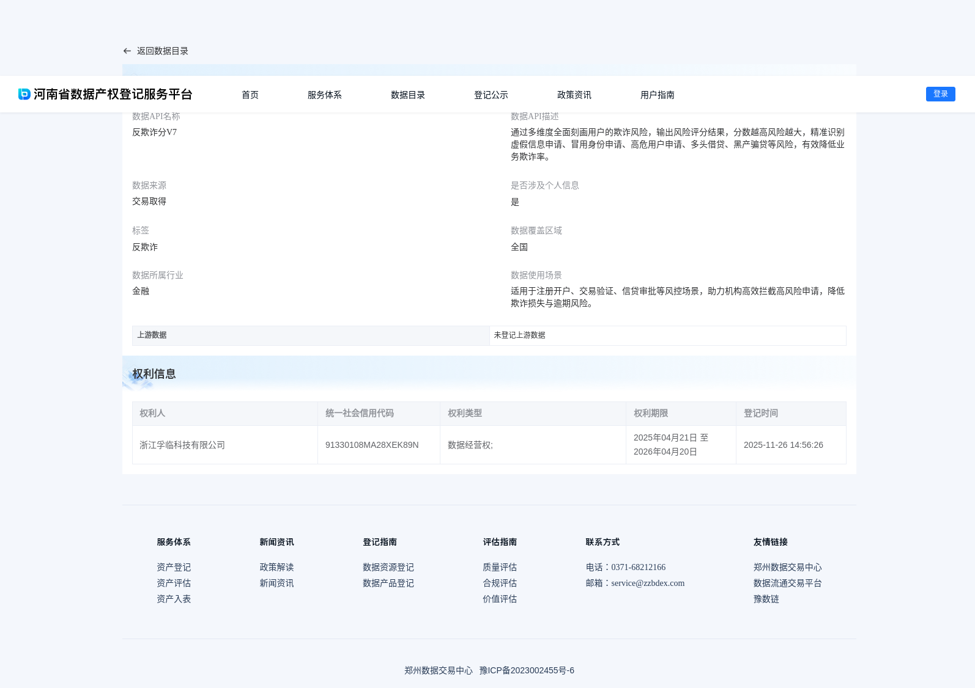Click footer text 郑州数据交易中心 at bottom

click(439, 671)
